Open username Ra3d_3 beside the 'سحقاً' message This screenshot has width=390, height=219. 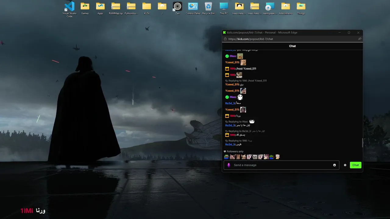coord(230,103)
